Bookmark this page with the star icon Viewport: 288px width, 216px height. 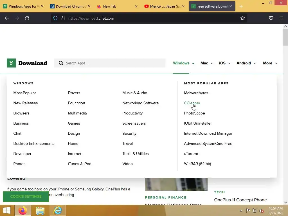(x=243, y=18)
